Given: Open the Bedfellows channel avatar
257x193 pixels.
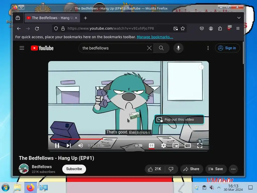Looking at the screenshot, I should click(x=24, y=169).
